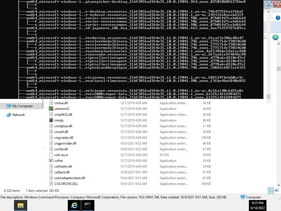
Task: Select the cmstp application icon
Action: coord(51,120)
